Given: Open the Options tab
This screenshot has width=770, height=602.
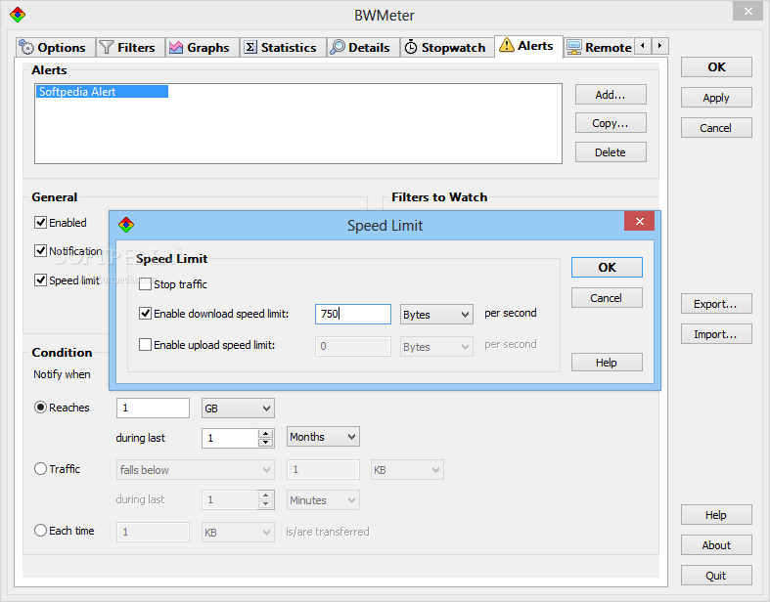Looking at the screenshot, I should coord(55,48).
